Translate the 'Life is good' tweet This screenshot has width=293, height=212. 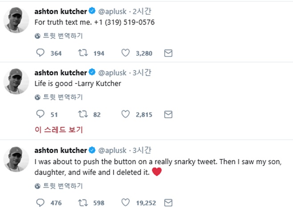pos(61,97)
